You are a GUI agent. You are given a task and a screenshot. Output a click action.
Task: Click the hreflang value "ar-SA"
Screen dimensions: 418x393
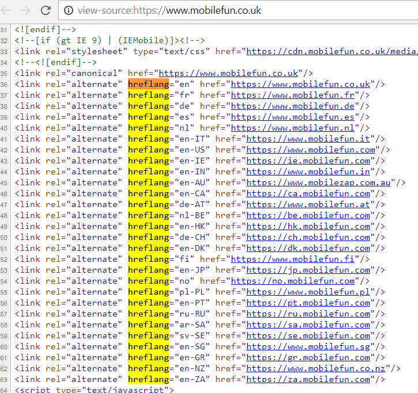tap(192, 325)
